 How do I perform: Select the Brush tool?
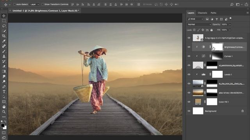[4, 51]
